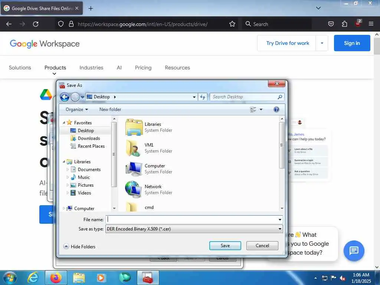Open a new Firefox tab
The width and height of the screenshot is (380, 285).
point(91,9)
